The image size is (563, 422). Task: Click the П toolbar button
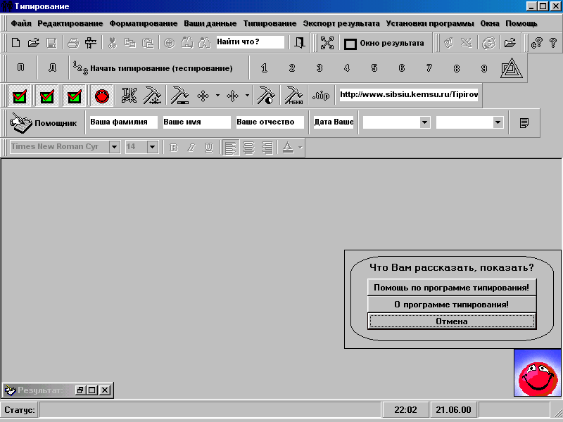pos(21,68)
